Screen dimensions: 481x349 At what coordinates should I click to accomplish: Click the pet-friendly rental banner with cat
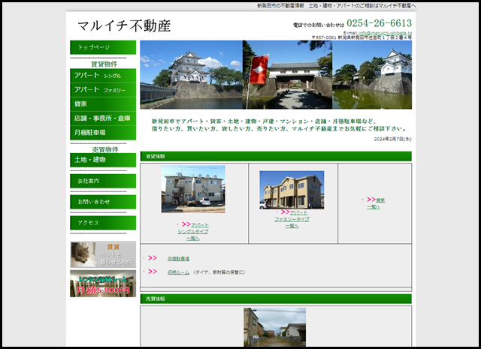[103, 254]
